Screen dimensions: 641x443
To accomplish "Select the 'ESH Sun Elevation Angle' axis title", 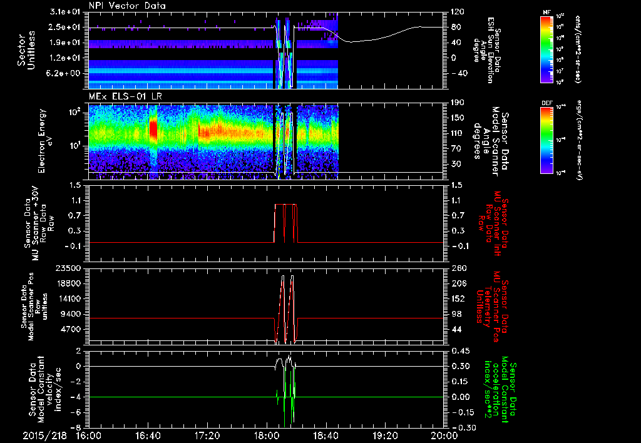I will 487,50.
